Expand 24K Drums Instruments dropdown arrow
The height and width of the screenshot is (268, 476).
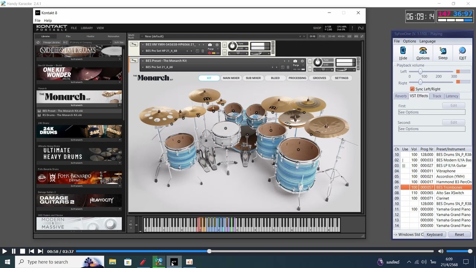[x=120, y=140]
